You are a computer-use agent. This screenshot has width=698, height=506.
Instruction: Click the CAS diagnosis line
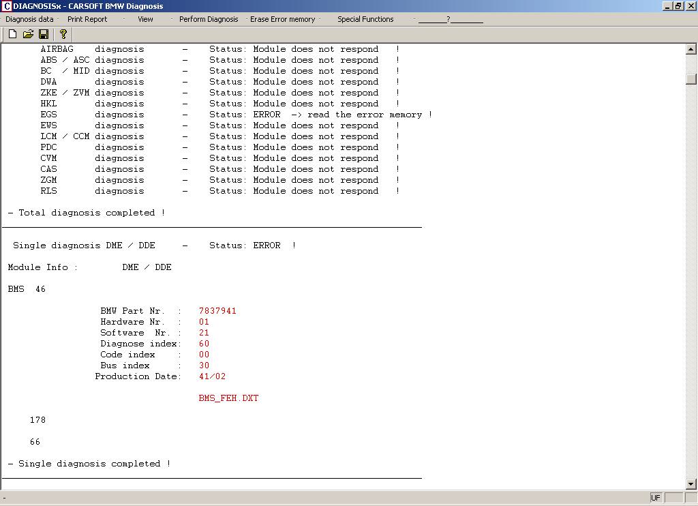click(x=220, y=169)
